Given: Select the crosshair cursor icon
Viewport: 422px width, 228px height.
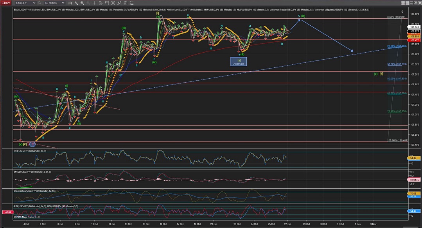Looking at the screenshot, I should [94, 3].
